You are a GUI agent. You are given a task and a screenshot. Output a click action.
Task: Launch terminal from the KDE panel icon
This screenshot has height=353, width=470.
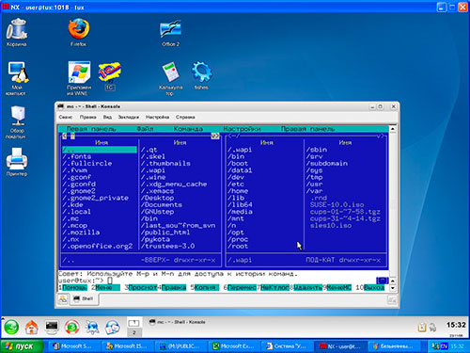(x=52, y=328)
